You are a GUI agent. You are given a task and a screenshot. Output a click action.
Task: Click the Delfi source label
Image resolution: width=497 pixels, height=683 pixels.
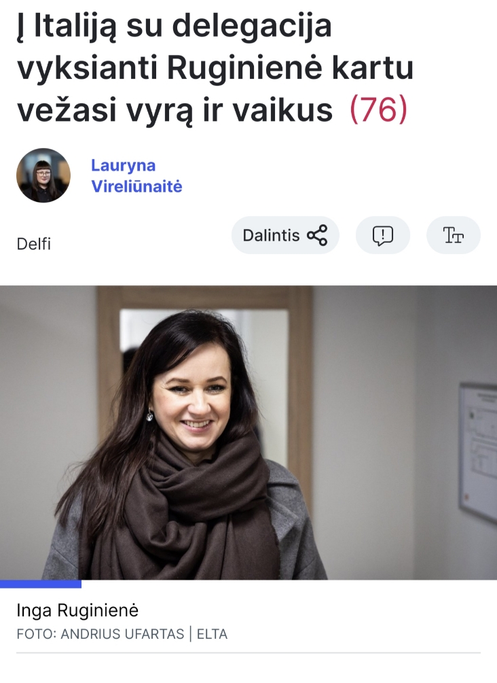pos(33,244)
